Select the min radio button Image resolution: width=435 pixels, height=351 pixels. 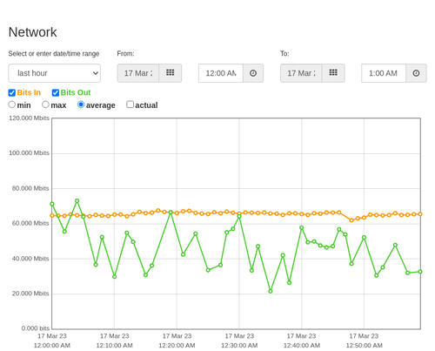click(x=11, y=105)
